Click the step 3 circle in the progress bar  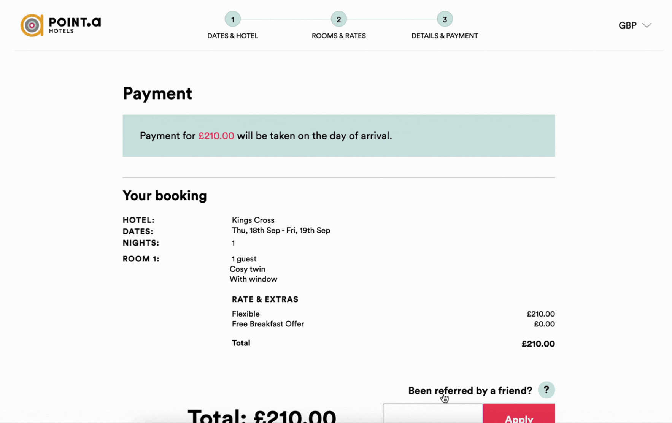pos(444,19)
